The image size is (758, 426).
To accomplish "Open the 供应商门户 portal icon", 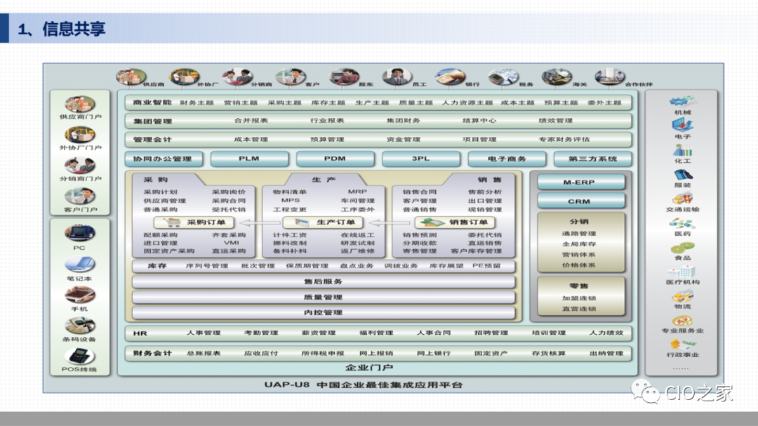I will (x=80, y=104).
